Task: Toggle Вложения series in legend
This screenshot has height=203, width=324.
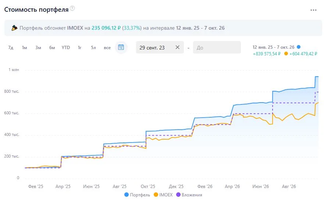Action: 189,195
